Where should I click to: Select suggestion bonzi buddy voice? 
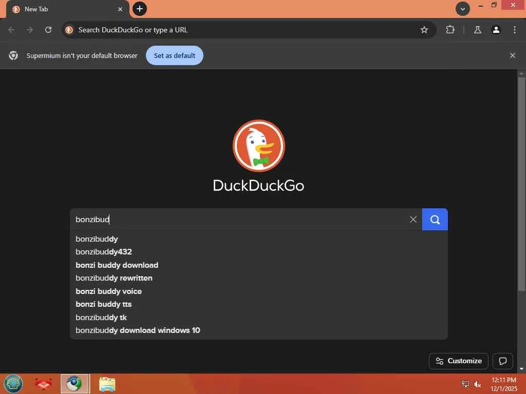[259, 291]
